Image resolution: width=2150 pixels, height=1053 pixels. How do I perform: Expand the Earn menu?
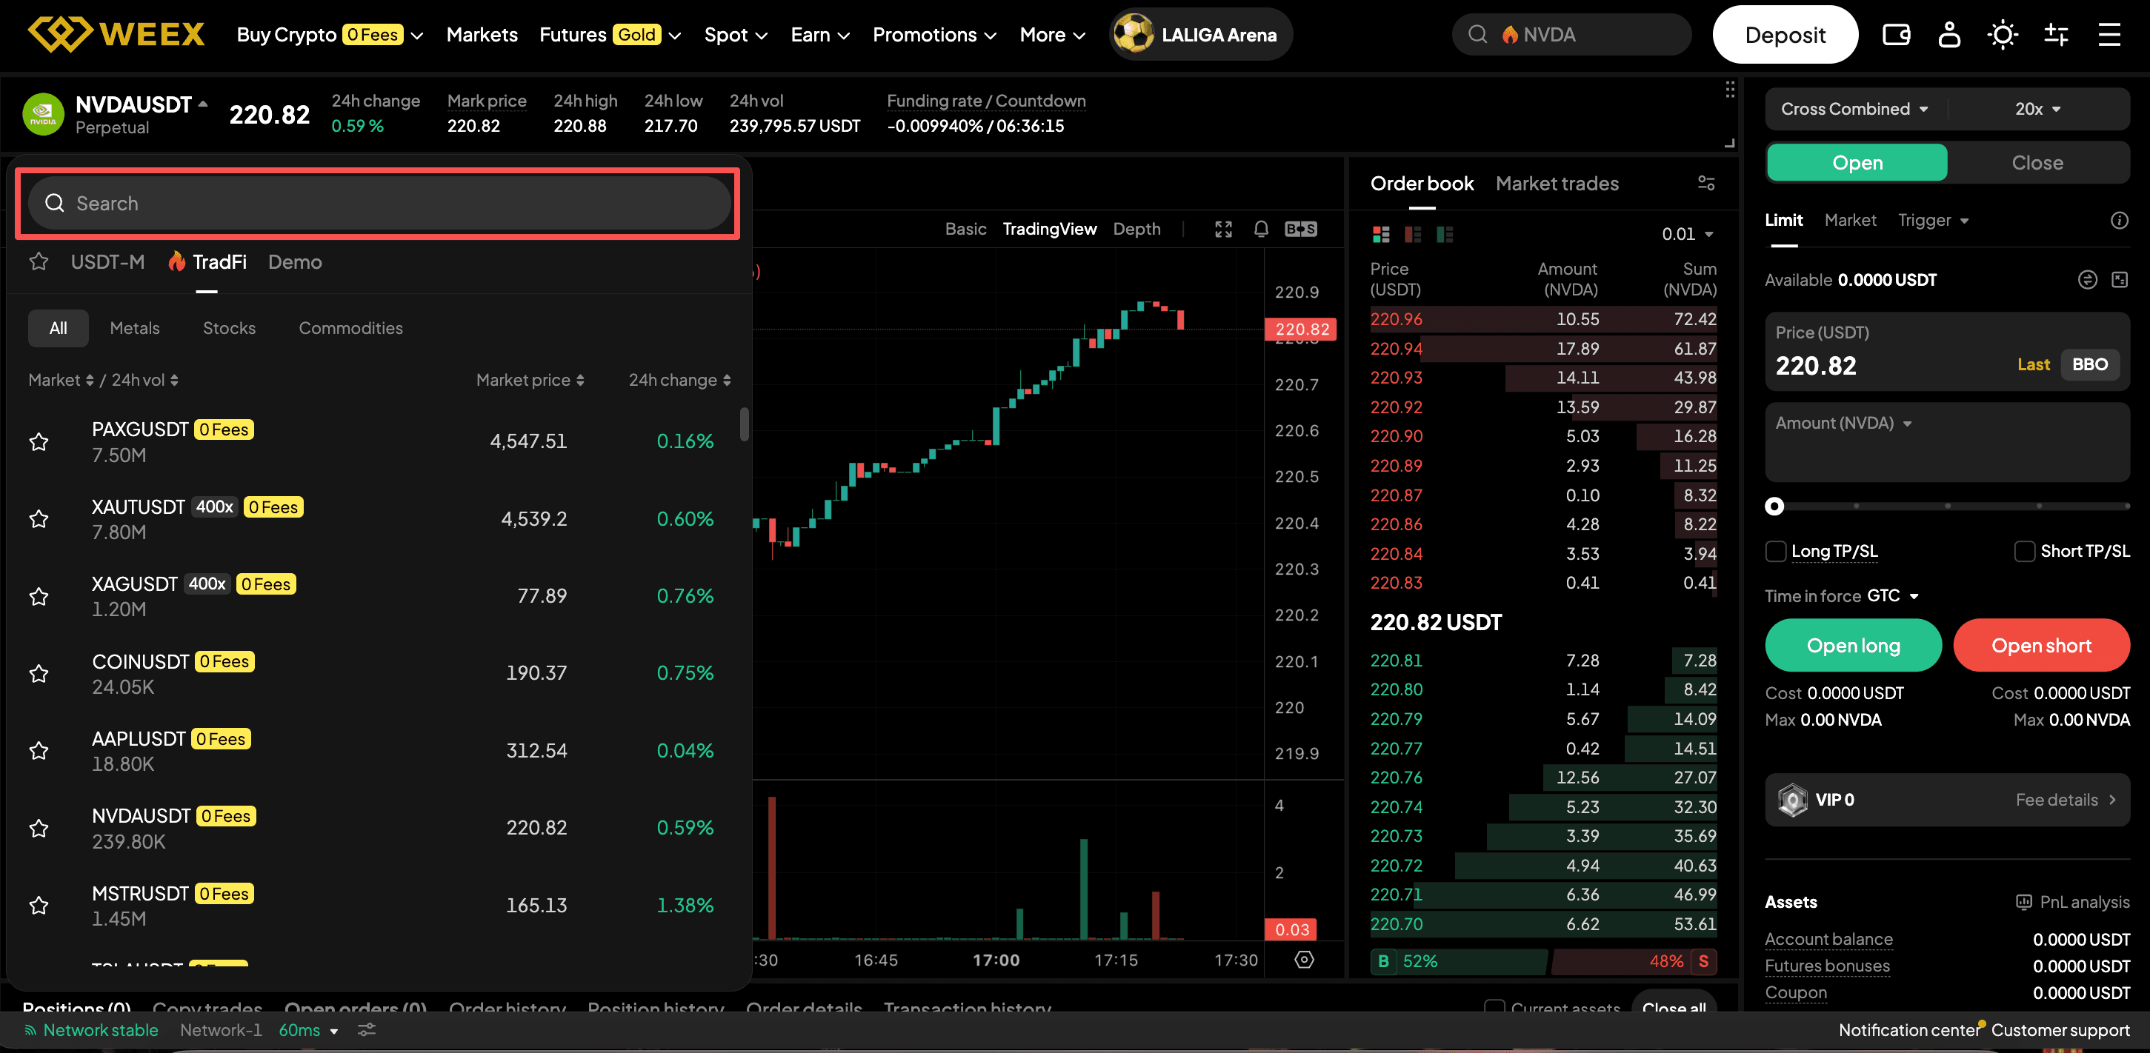[819, 34]
